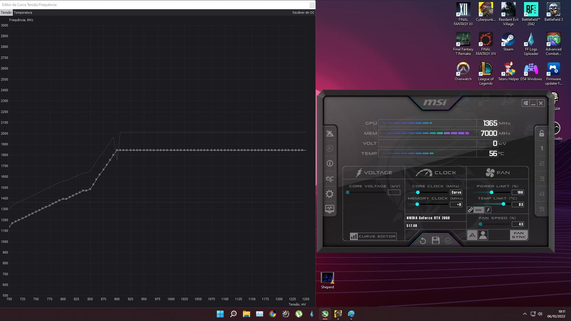Toggle the ON button under temp limit
The image size is (571, 321).
pyautogui.click(x=479, y=210)
